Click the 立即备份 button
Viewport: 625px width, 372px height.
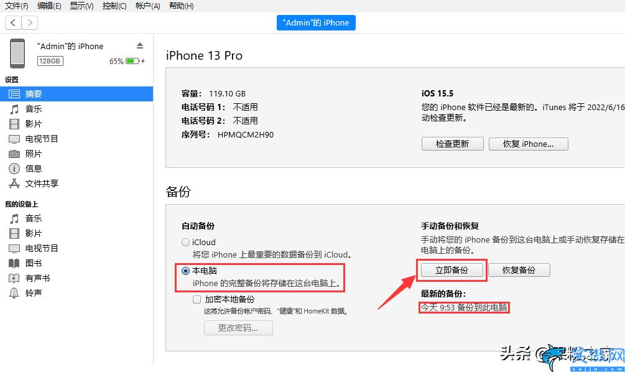451,270
